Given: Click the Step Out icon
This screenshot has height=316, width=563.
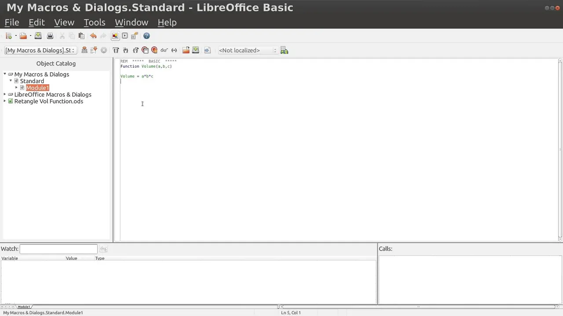Looking at the screenshot, I should [x=135, y=50].
